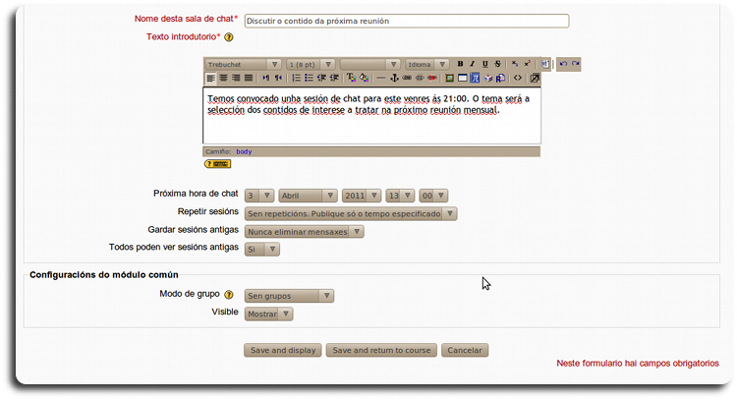Click Save and return to course

381,350
